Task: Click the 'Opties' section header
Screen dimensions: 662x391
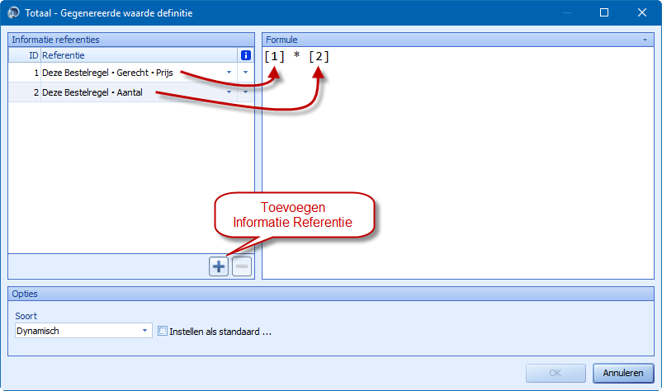Action: tap(331, 294)
